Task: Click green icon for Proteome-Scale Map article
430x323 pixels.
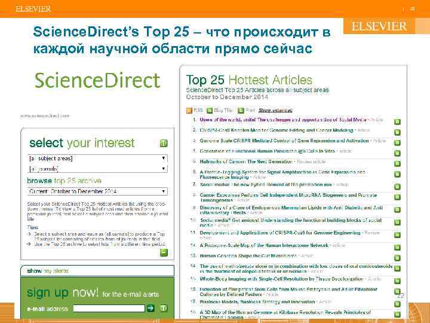Action: tap(397, 248)
